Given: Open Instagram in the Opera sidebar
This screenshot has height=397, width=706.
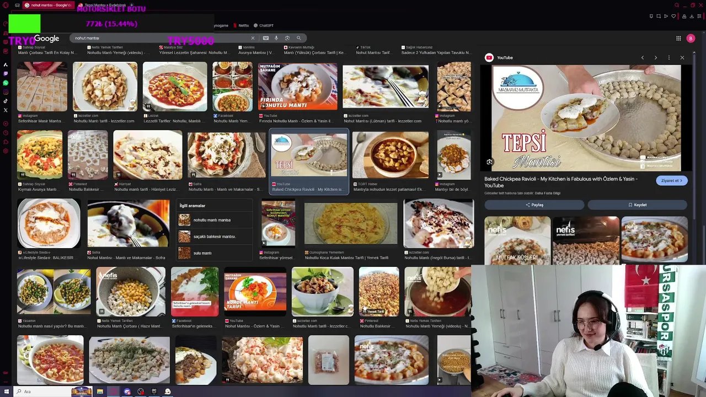Looking at the screenshot, I should [6, 92].
